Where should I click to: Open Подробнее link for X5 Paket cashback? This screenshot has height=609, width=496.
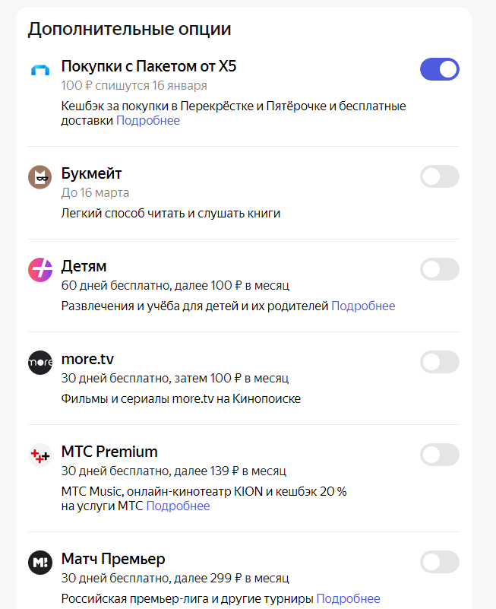[148, 121]
